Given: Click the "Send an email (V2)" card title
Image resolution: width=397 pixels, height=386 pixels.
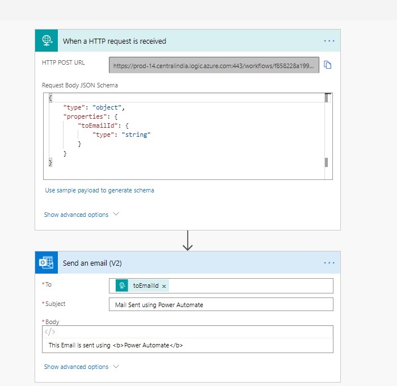Looking at the screenshot, I should [92, 263].
